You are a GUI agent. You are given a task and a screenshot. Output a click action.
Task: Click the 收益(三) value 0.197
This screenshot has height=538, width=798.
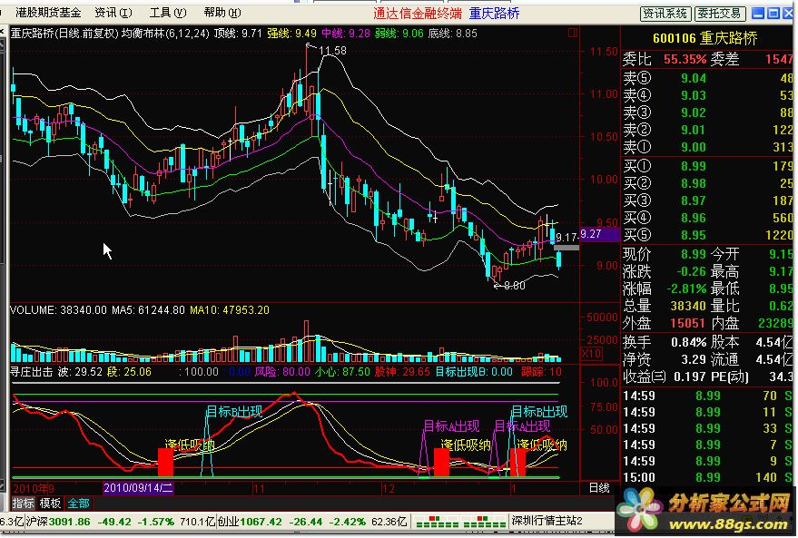691,377
